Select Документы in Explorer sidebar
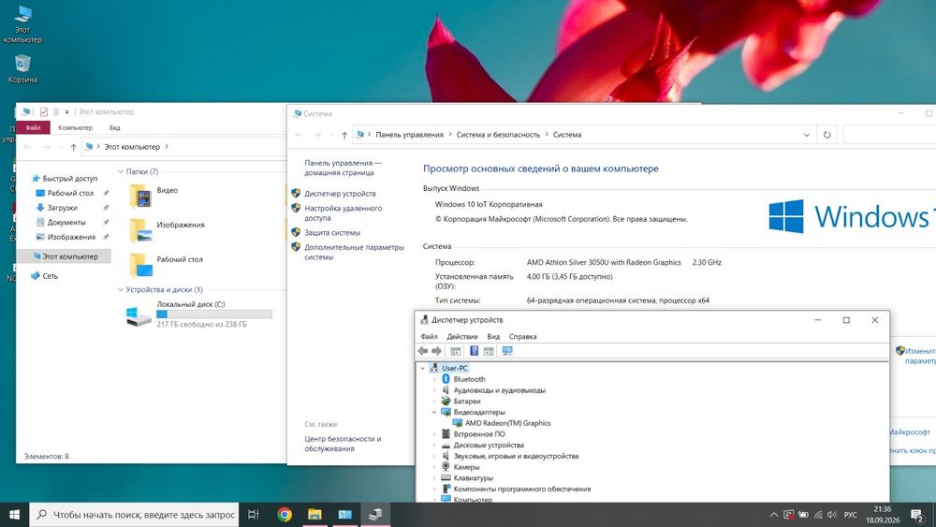936x527 pixels. click(x=66, y=222)
